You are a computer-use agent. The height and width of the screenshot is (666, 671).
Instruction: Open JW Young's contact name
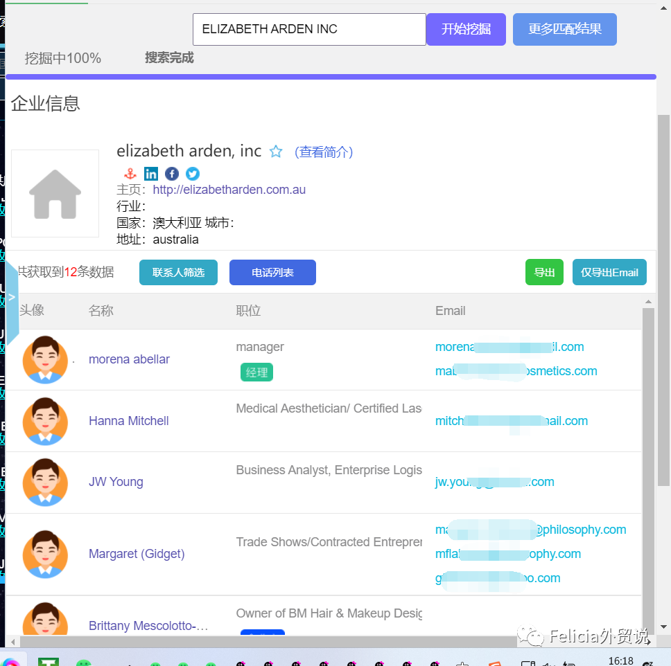pyautogui.click(x=116, y=482)
